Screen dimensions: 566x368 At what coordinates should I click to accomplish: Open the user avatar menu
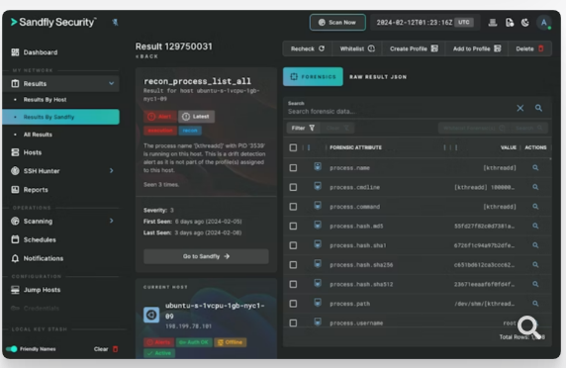(543, 23)
